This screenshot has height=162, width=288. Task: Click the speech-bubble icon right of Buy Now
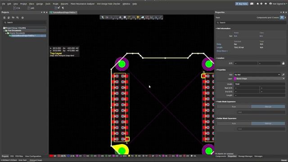pos(252,4)
